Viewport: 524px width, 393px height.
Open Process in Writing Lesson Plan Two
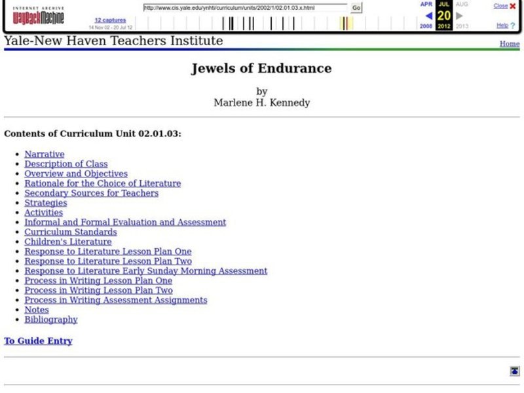tap(99, 290)
